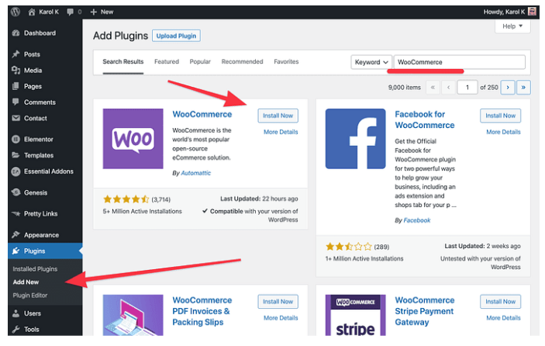Click the WooCommerce purple plugin thumbnail
The height and width of the screenshot is (346, 545).
(x=133, y=138)
